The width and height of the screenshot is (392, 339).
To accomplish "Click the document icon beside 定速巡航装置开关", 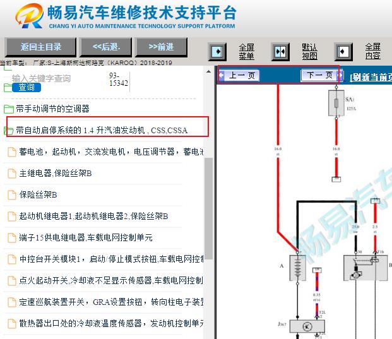I will 12,302.
